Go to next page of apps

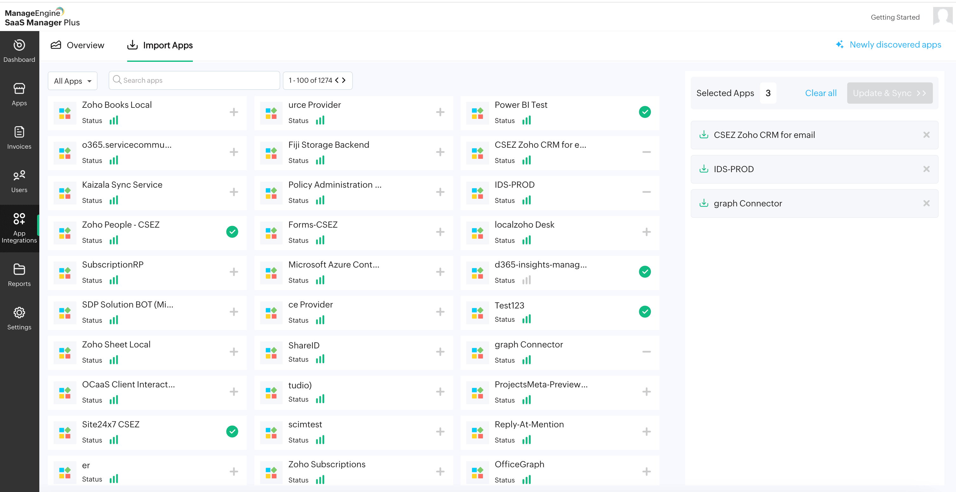click(344, 80)
